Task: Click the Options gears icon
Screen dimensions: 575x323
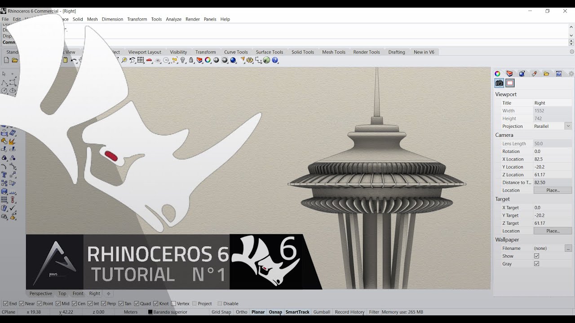Action: [x=249, y=60]
